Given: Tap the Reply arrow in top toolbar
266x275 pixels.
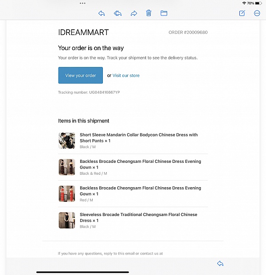Looking at the screenshot, I should tap(102, 13).
